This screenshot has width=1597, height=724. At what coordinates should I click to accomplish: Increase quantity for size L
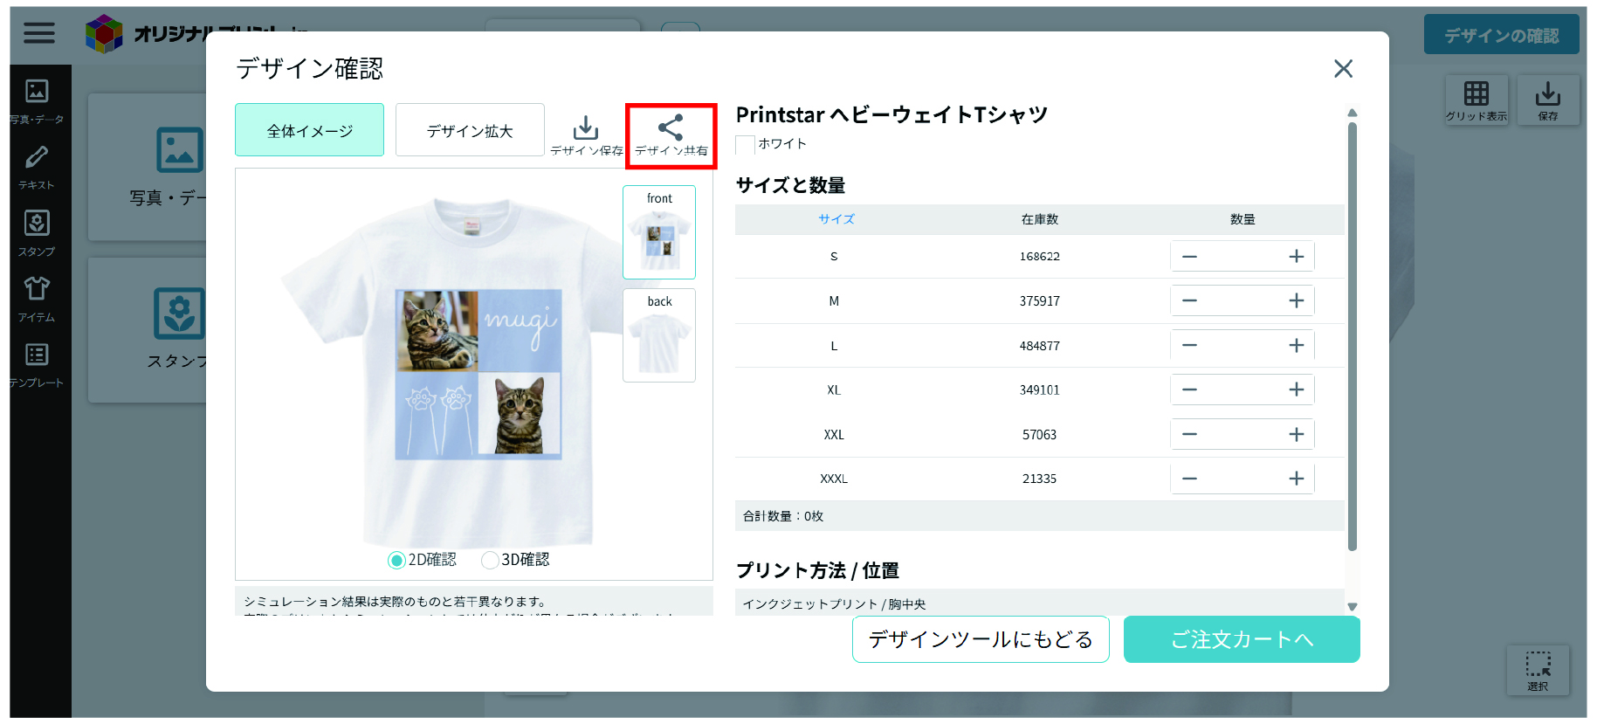pyautogui.click(x=1296, y=346)
